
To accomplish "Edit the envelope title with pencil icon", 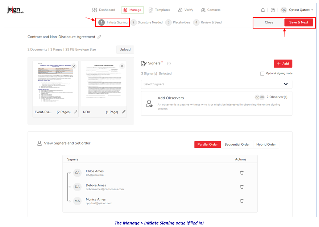I will [99, 37].
